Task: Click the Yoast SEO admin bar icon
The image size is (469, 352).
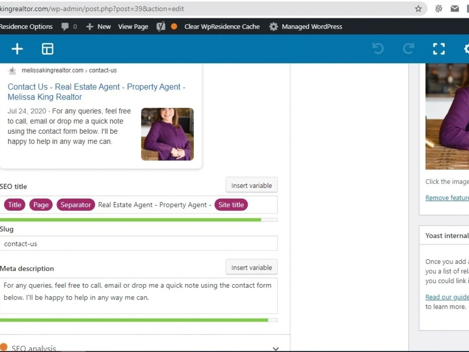Action: coord(161,27)
